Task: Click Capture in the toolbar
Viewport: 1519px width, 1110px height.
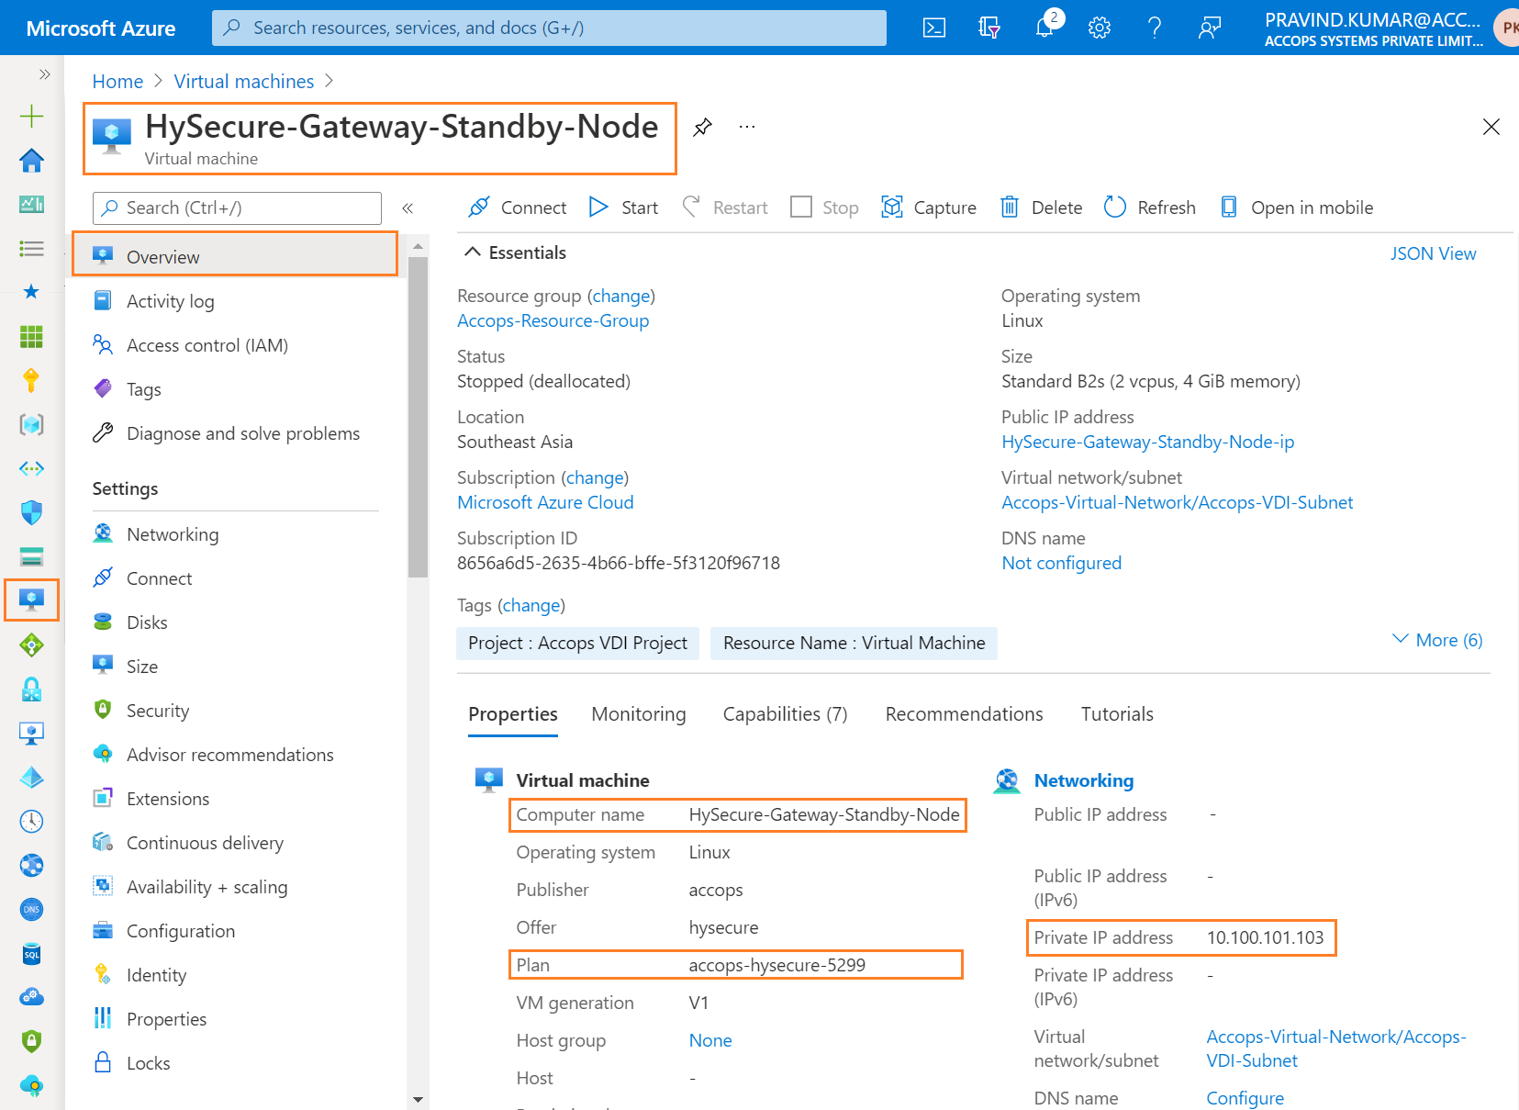Action: tap(929, 207)
